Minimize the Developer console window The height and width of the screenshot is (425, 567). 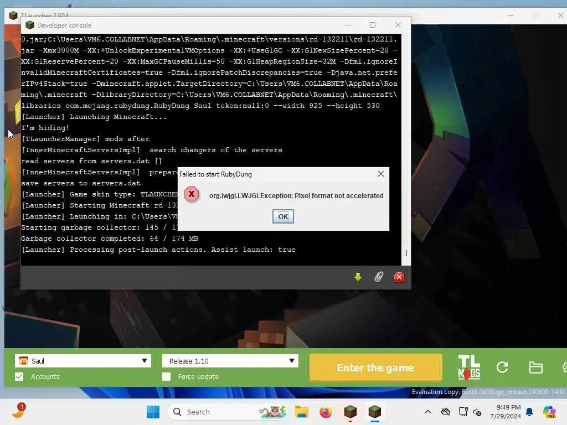click(x=348, y=25)
